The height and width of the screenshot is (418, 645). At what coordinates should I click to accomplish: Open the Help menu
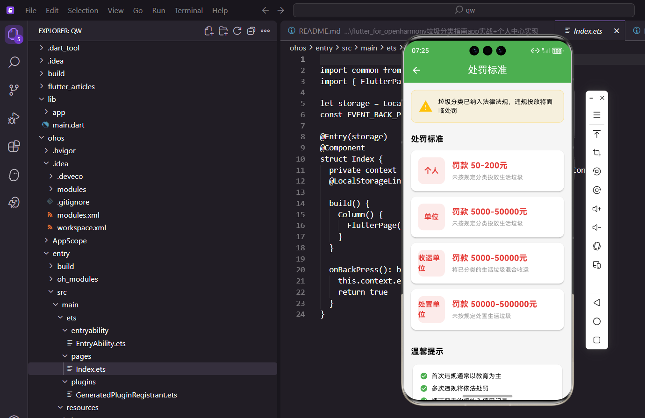[x=220, y=10]
